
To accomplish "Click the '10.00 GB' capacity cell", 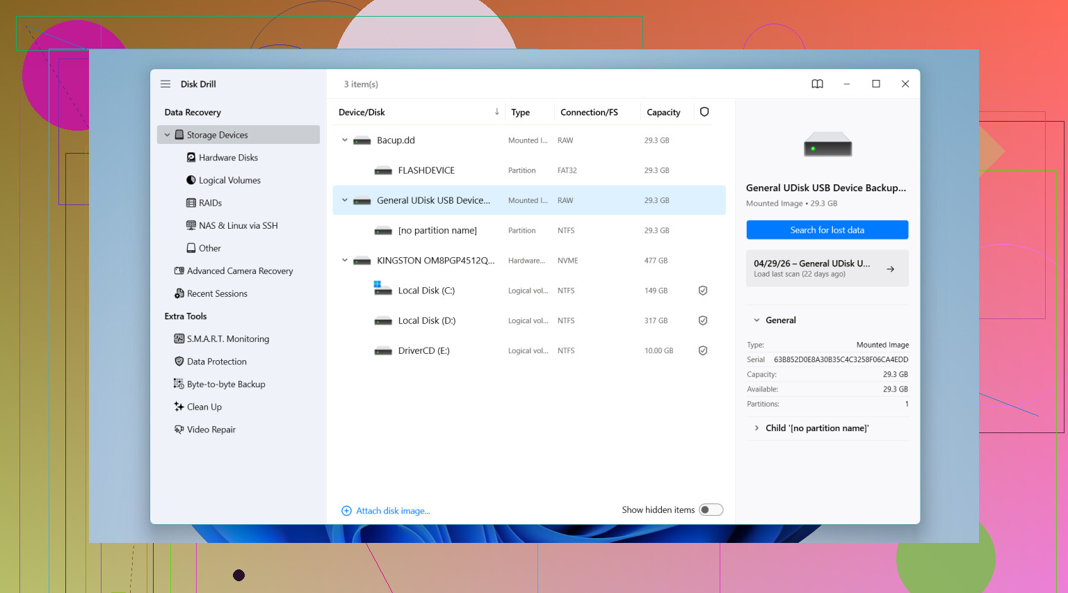I will click(x=658, y=351).
